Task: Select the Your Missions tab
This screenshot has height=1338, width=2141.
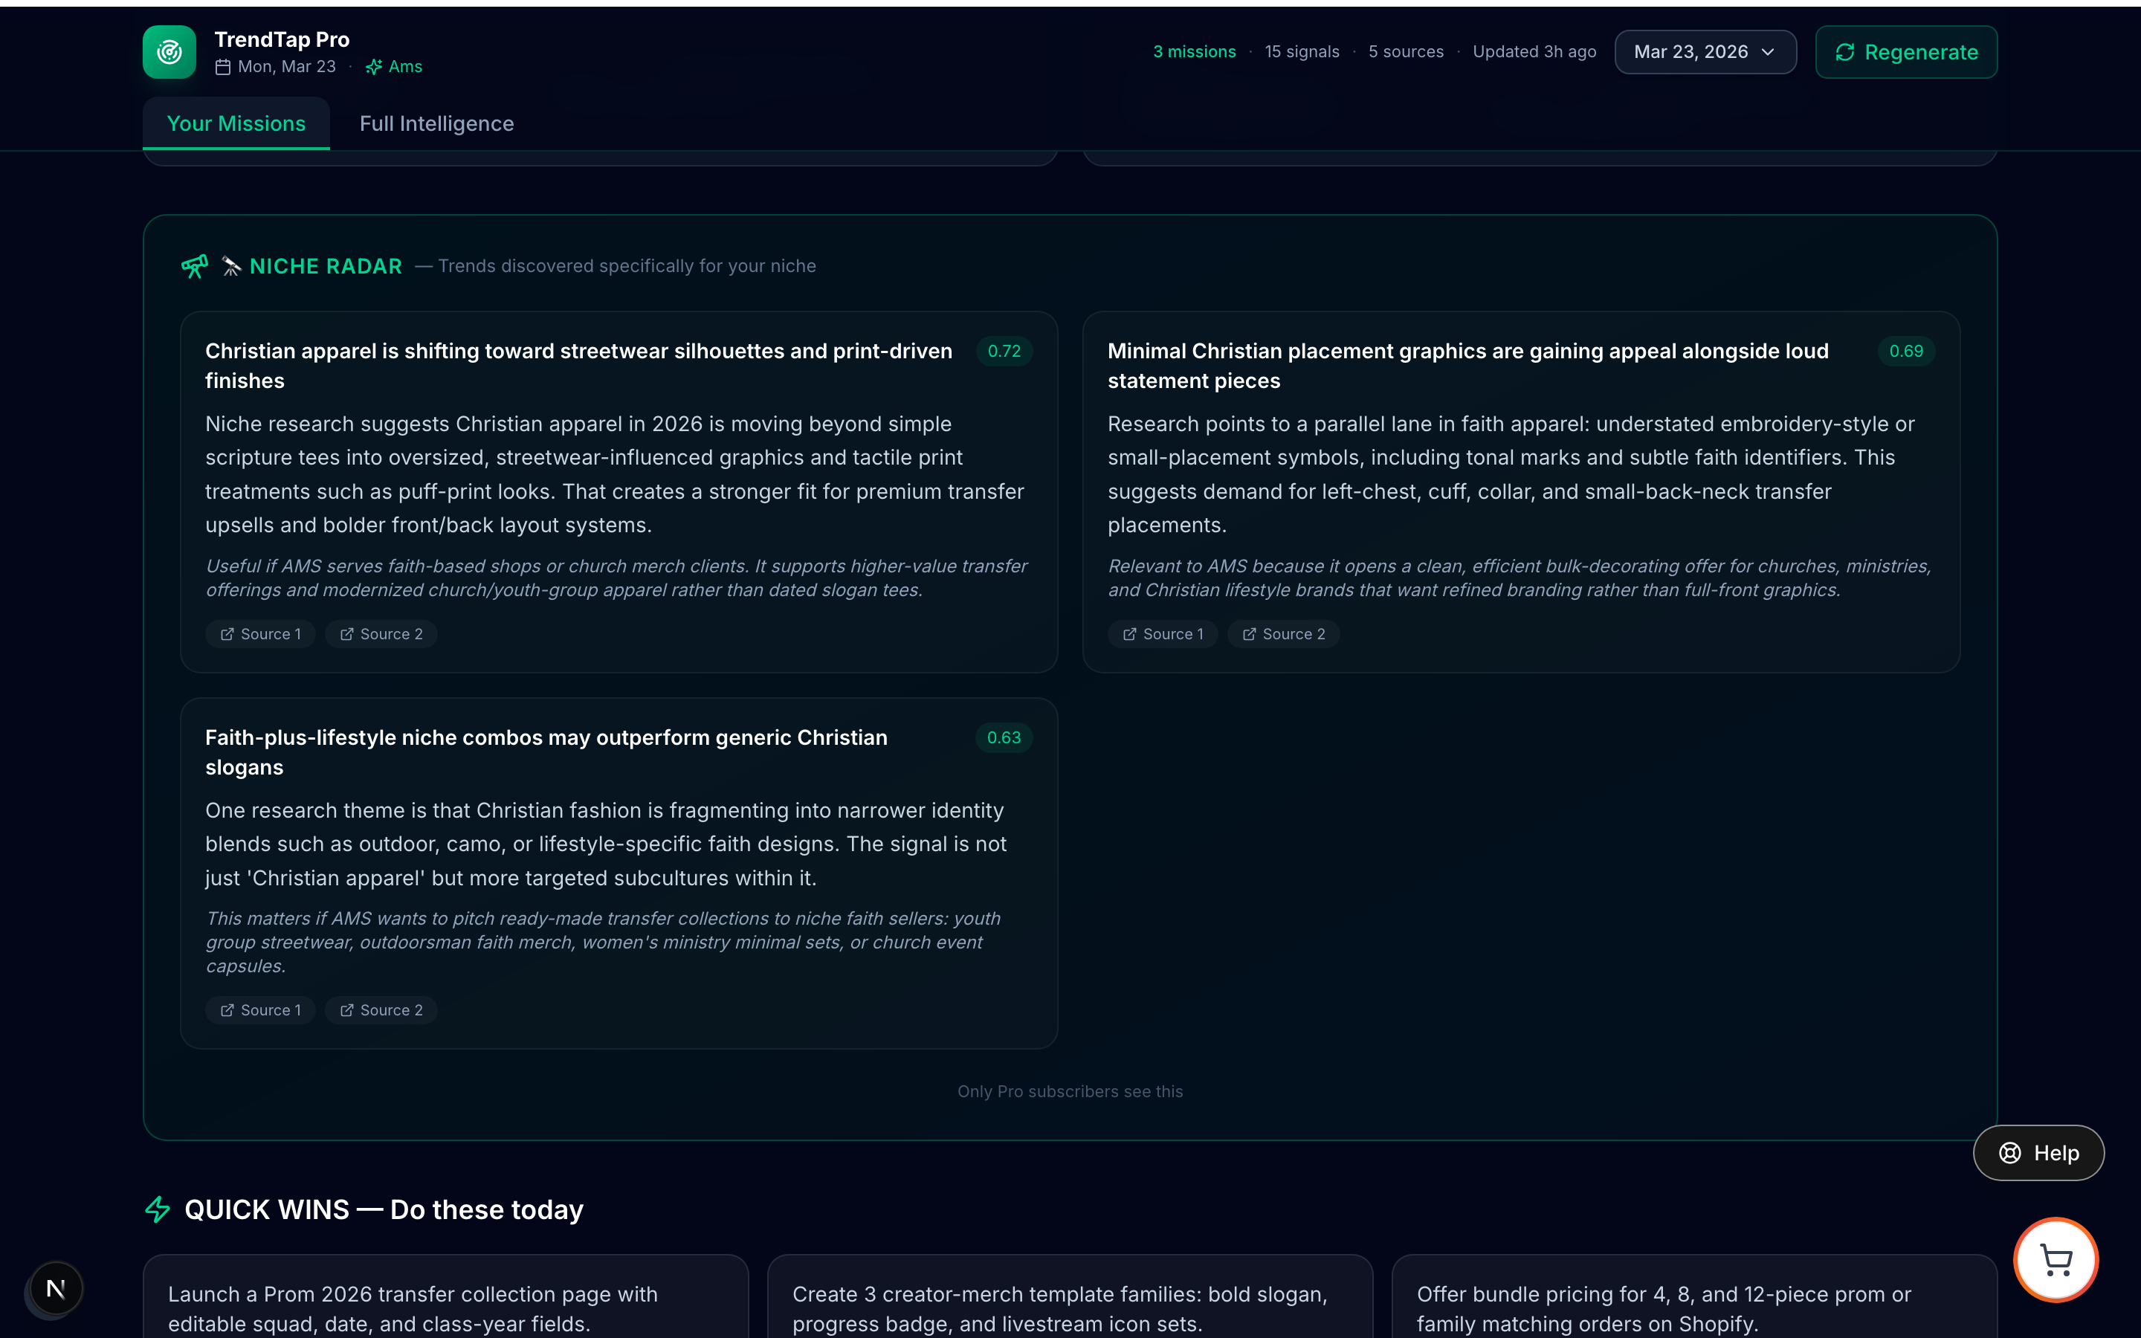Action: pos(236,124)
